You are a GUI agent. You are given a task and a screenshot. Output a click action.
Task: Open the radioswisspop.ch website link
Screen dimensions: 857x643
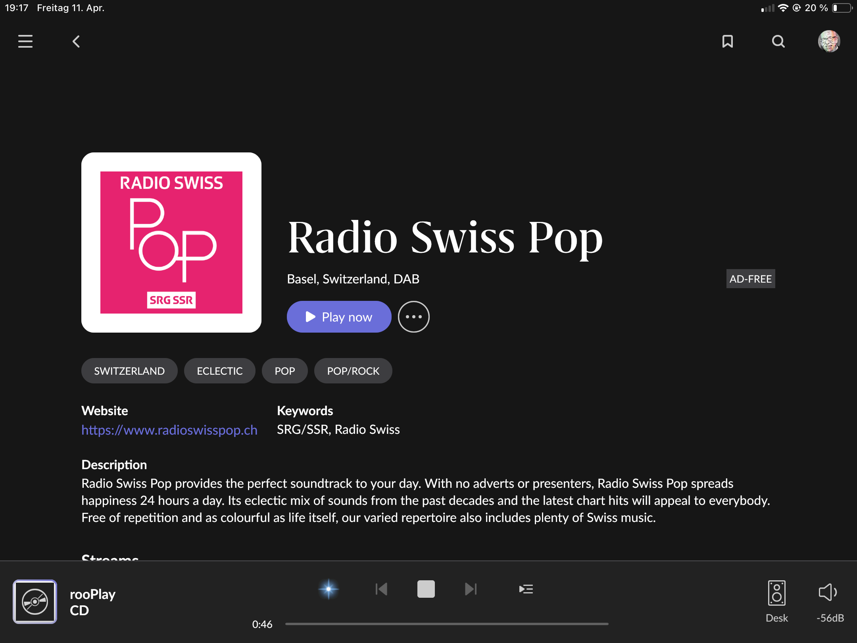169,430
